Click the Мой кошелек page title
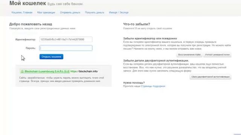This screenshot has width=241, height=135. pyautogui.click(x=27, y=3)
